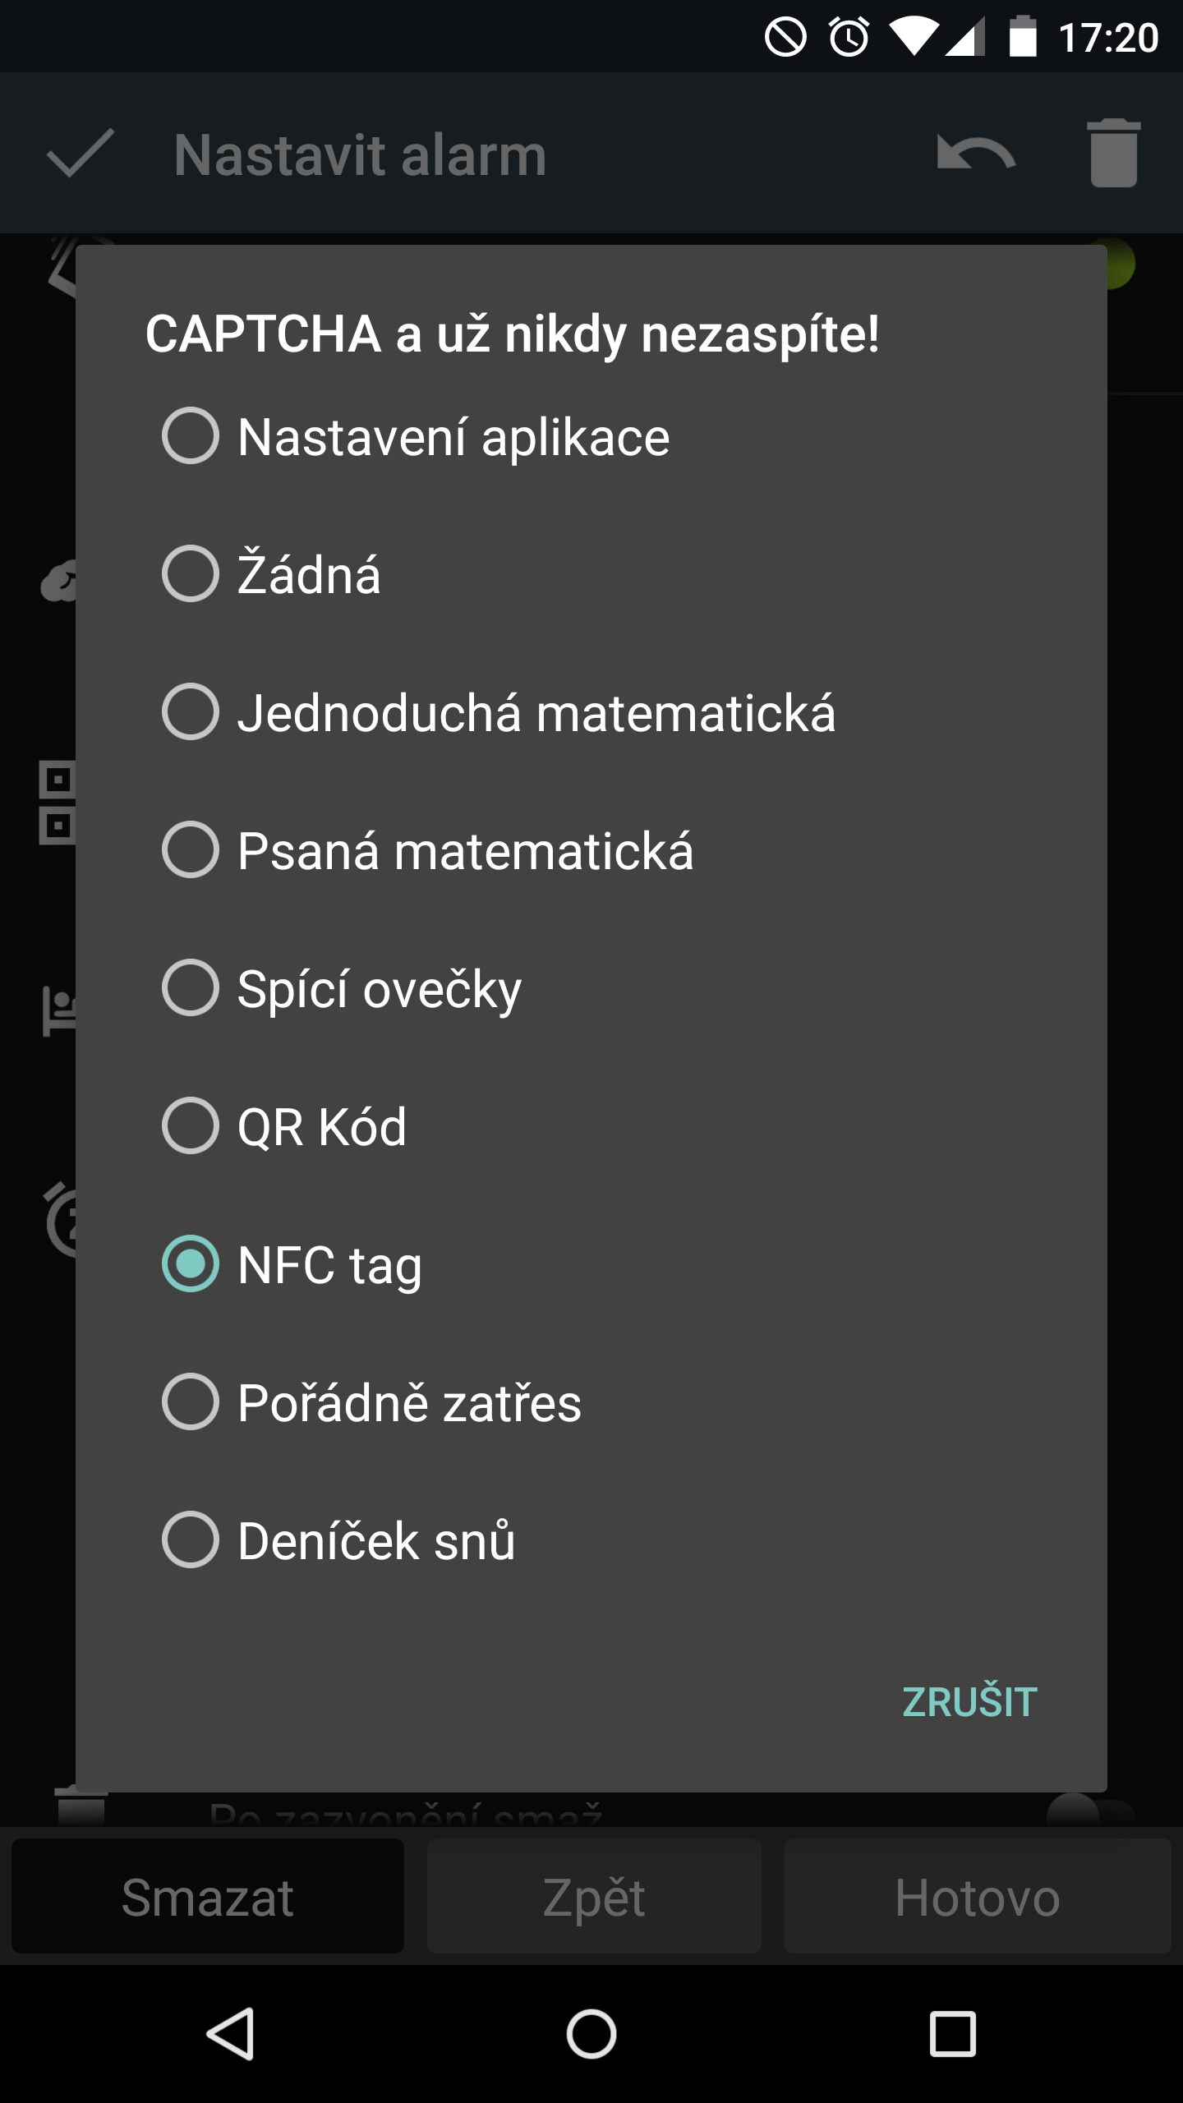Viewport: 1183px width, 2103px height.
Task: Tap the Hotovo button
Action: coord(978,1898)
